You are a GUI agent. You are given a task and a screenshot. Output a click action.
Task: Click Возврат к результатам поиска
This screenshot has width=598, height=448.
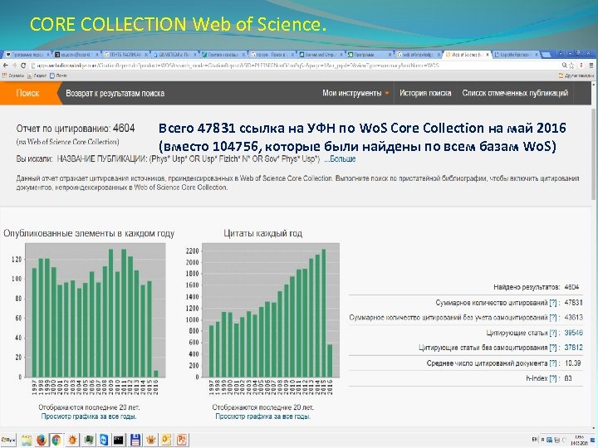pos(115,93)
